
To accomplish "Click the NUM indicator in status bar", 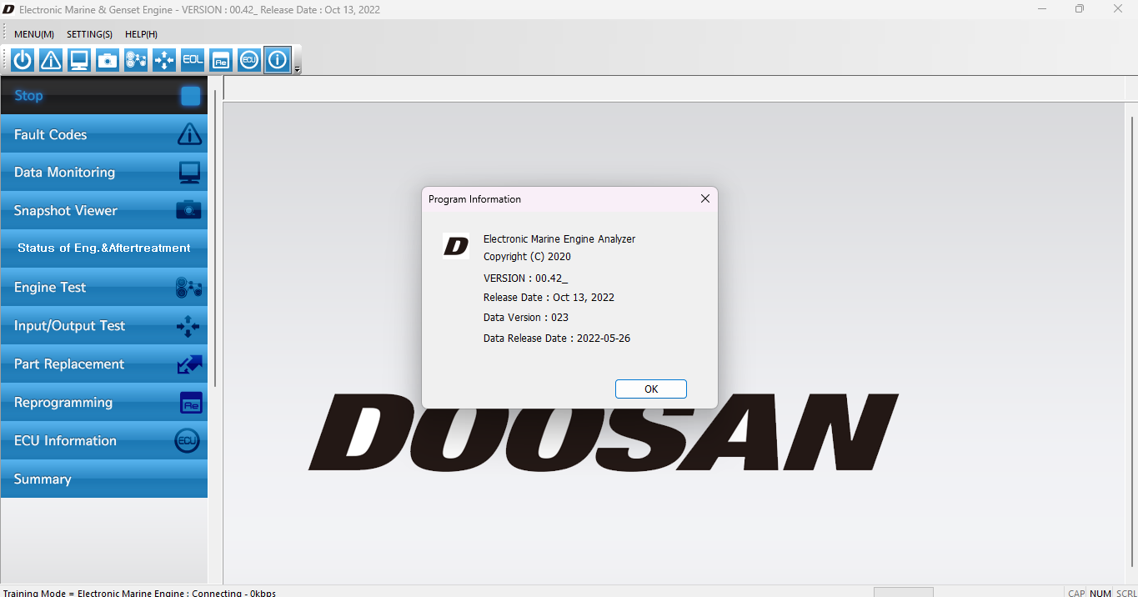I will tap(1100, 593).
